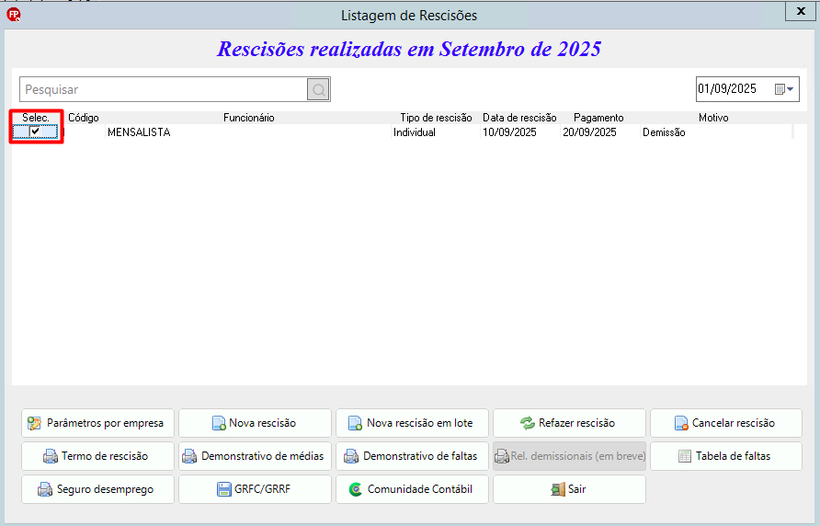Select the MENSALISTA rescission row

[x=403, y=132]
